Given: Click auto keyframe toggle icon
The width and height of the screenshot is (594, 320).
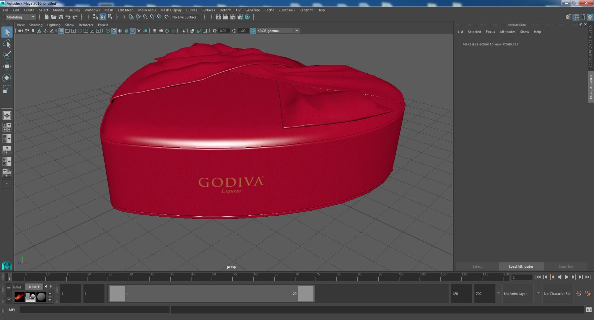Looking at the screenshot, I should point(579,293).
